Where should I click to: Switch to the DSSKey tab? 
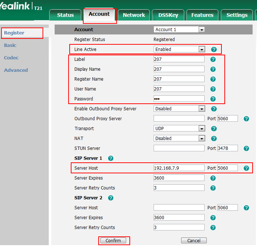point(168,15)
